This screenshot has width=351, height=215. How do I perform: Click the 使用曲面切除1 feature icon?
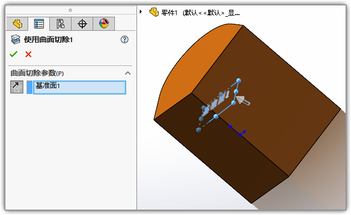(16, 39)
